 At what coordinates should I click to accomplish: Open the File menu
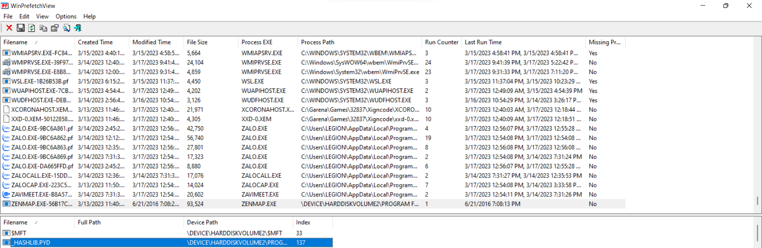(x=8, y=16)
